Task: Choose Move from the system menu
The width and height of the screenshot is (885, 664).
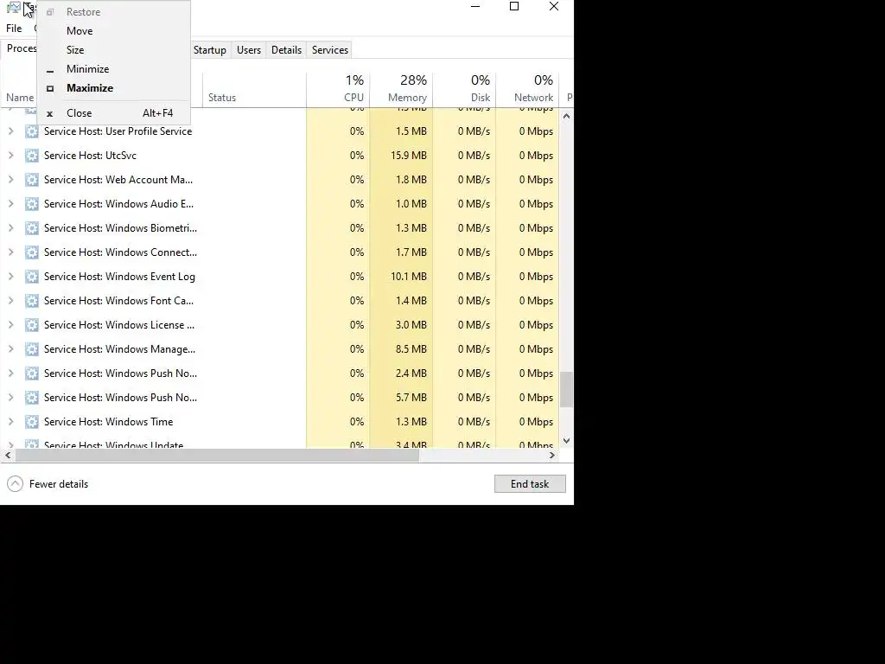Action: (x=113, y=31)
